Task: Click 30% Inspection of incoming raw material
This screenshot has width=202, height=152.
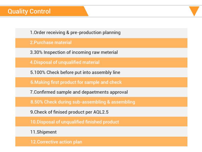Action: pyautogui.click(x=101, y=53)
